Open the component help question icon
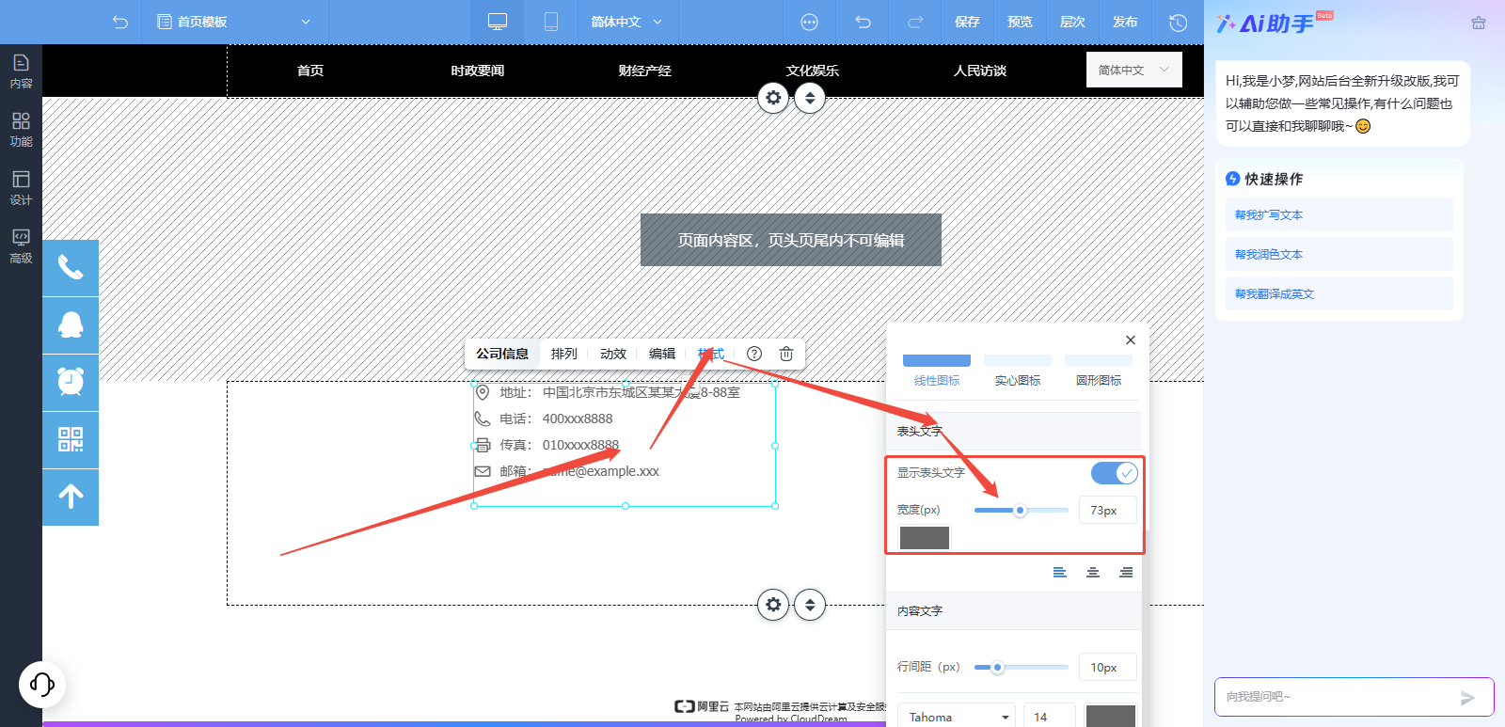Screen dimensions: 1505x727 click(x=754, y=354)
